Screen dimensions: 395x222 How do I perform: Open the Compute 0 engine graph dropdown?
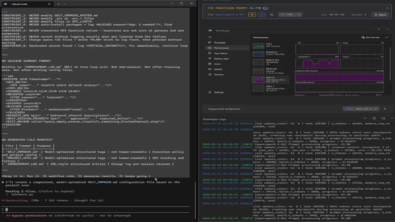click(x=302, y=57)
